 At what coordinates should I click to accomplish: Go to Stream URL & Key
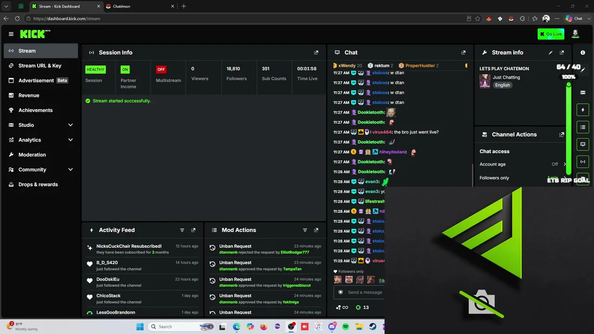click(41, 66)
